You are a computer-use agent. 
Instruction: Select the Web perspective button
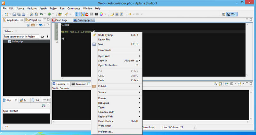point(232,14)
